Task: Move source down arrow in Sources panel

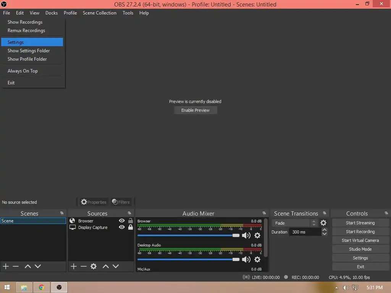Action: click(x=116, y=266)
